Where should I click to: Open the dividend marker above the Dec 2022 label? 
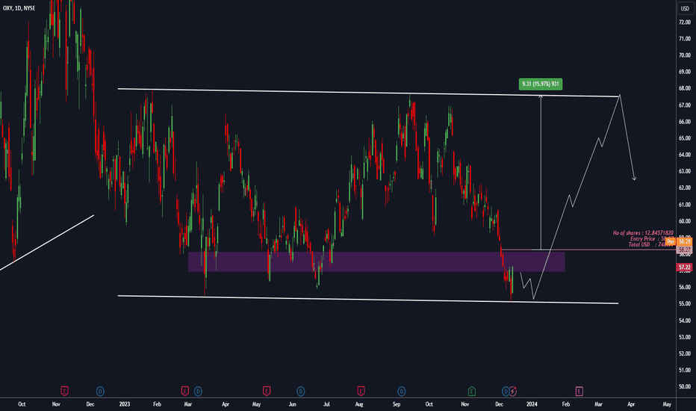(100, 391)
